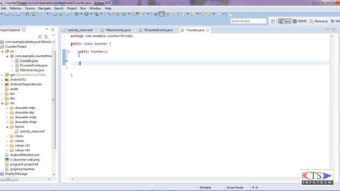Collapse All in Project Explorer toolbar
340x191 pixels.
click(40, 37)
